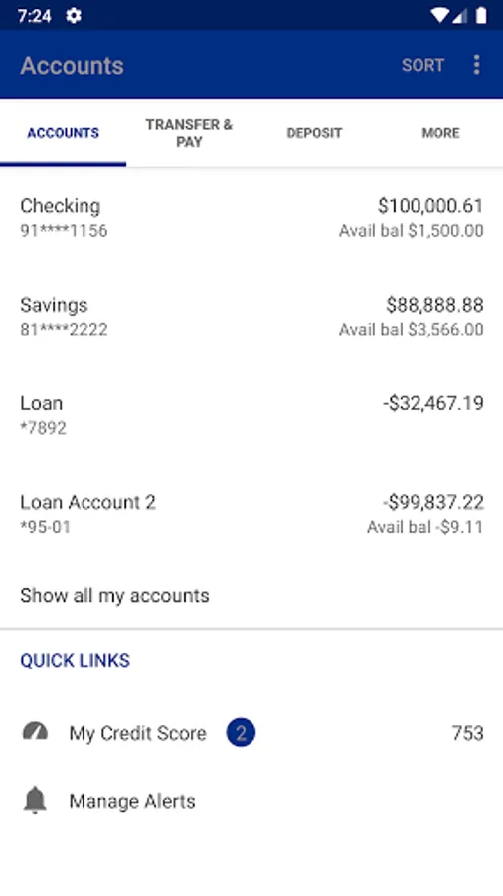This screenshot has width=503, height=896.
Task: Tap the cellular signal status icon
Action: (459, 15)
